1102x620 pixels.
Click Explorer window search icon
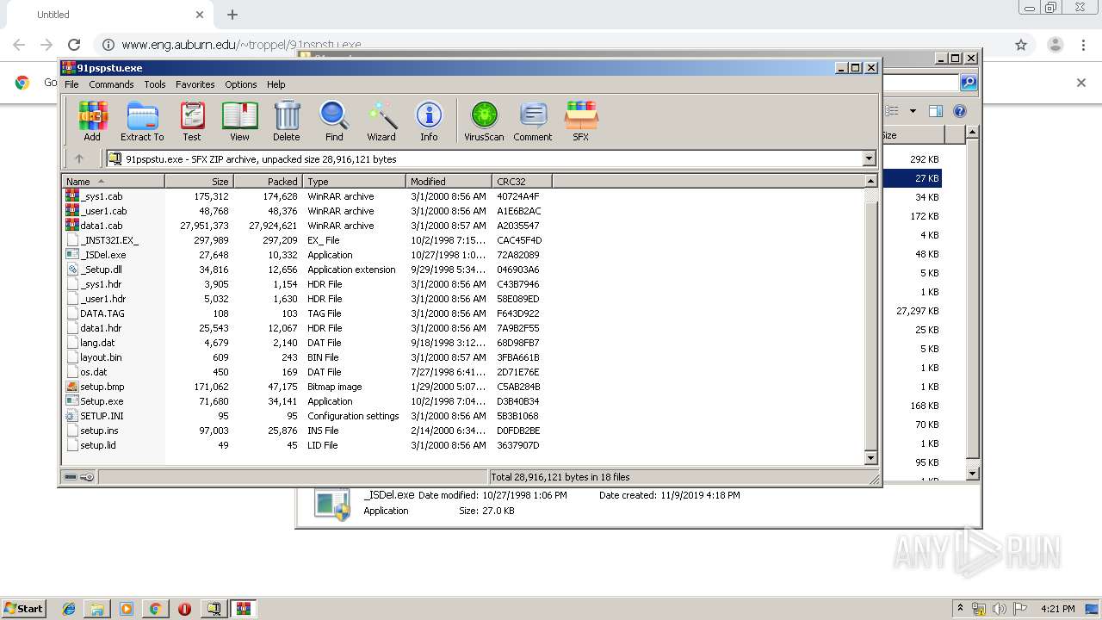click(x=969, y=83)
